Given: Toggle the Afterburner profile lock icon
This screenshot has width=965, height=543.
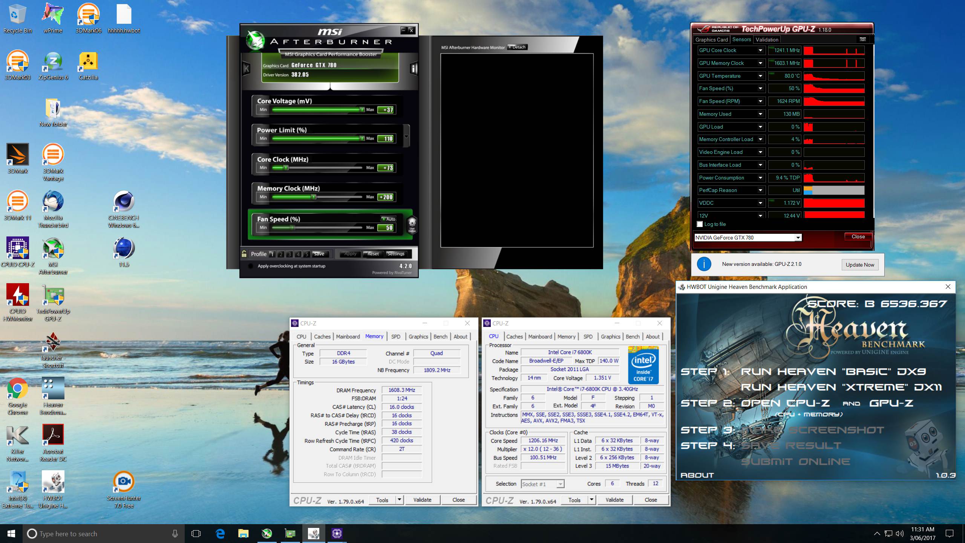Looking at the screenshot, I should (x=244, y=254).
